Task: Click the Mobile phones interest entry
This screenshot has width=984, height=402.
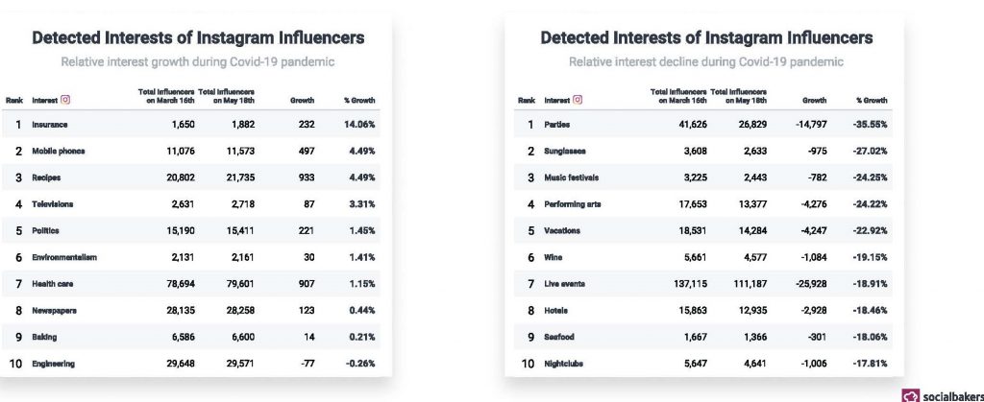Action: coord(57,152)
